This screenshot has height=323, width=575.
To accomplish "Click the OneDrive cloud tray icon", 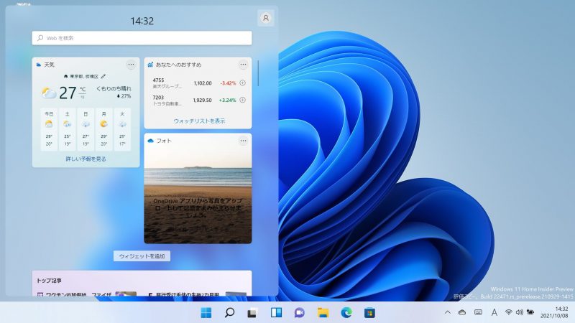I will (x=462, y=312).
